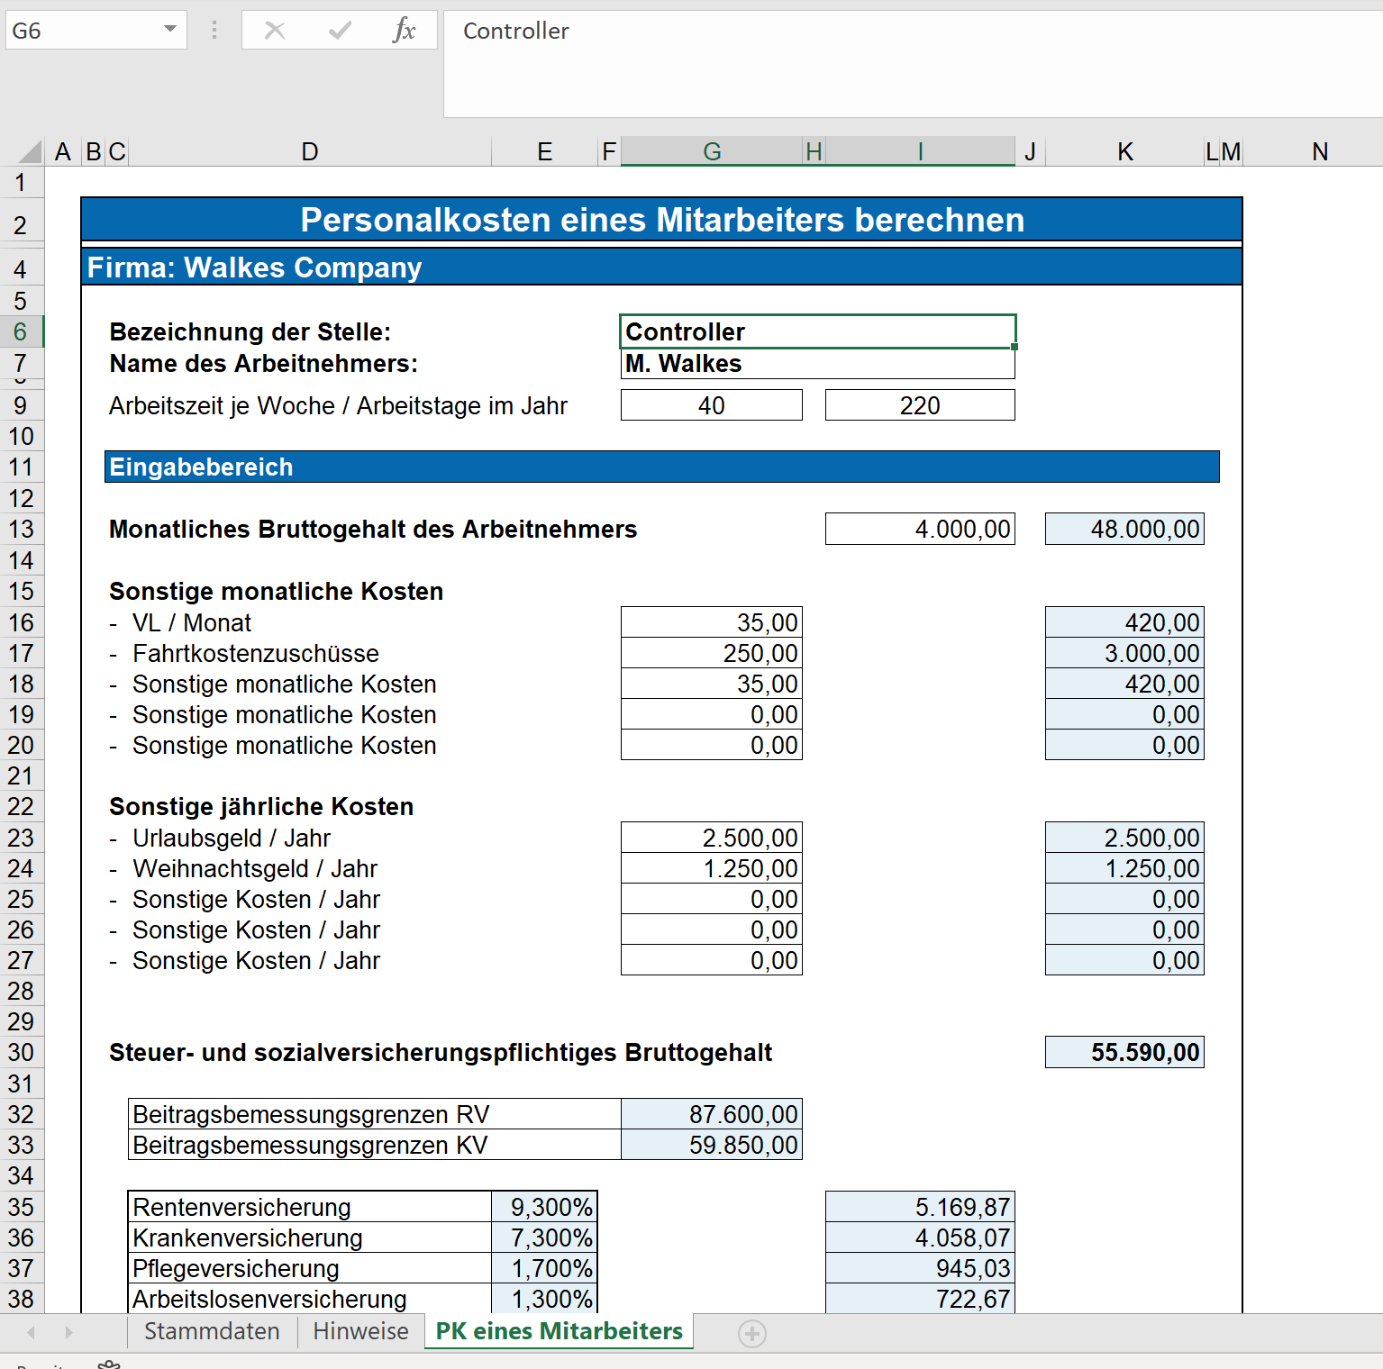This screenshot has width=1383, height=1369.
Task: Click Weihnachtsgeld input cell 1.250,00
Action: pos(712,868)
